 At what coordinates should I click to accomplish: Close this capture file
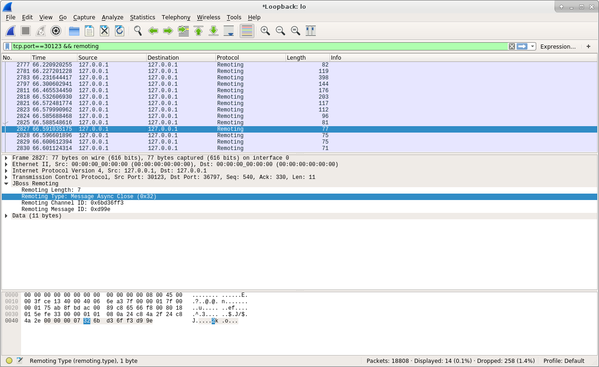click(104, 31)
